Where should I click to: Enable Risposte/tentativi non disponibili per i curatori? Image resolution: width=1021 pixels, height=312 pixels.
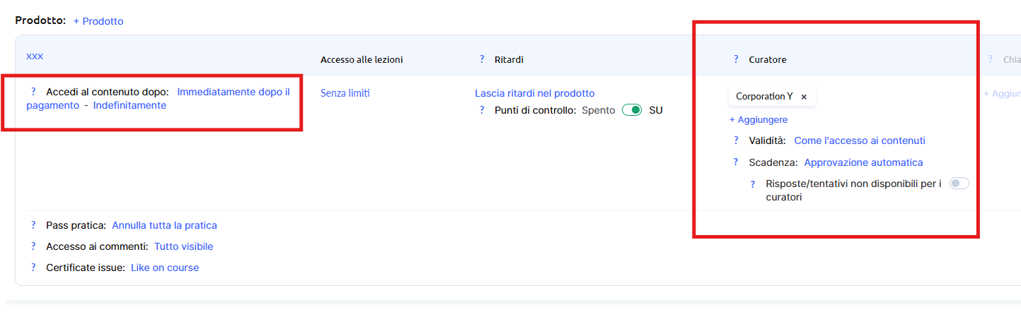point(959,184)
